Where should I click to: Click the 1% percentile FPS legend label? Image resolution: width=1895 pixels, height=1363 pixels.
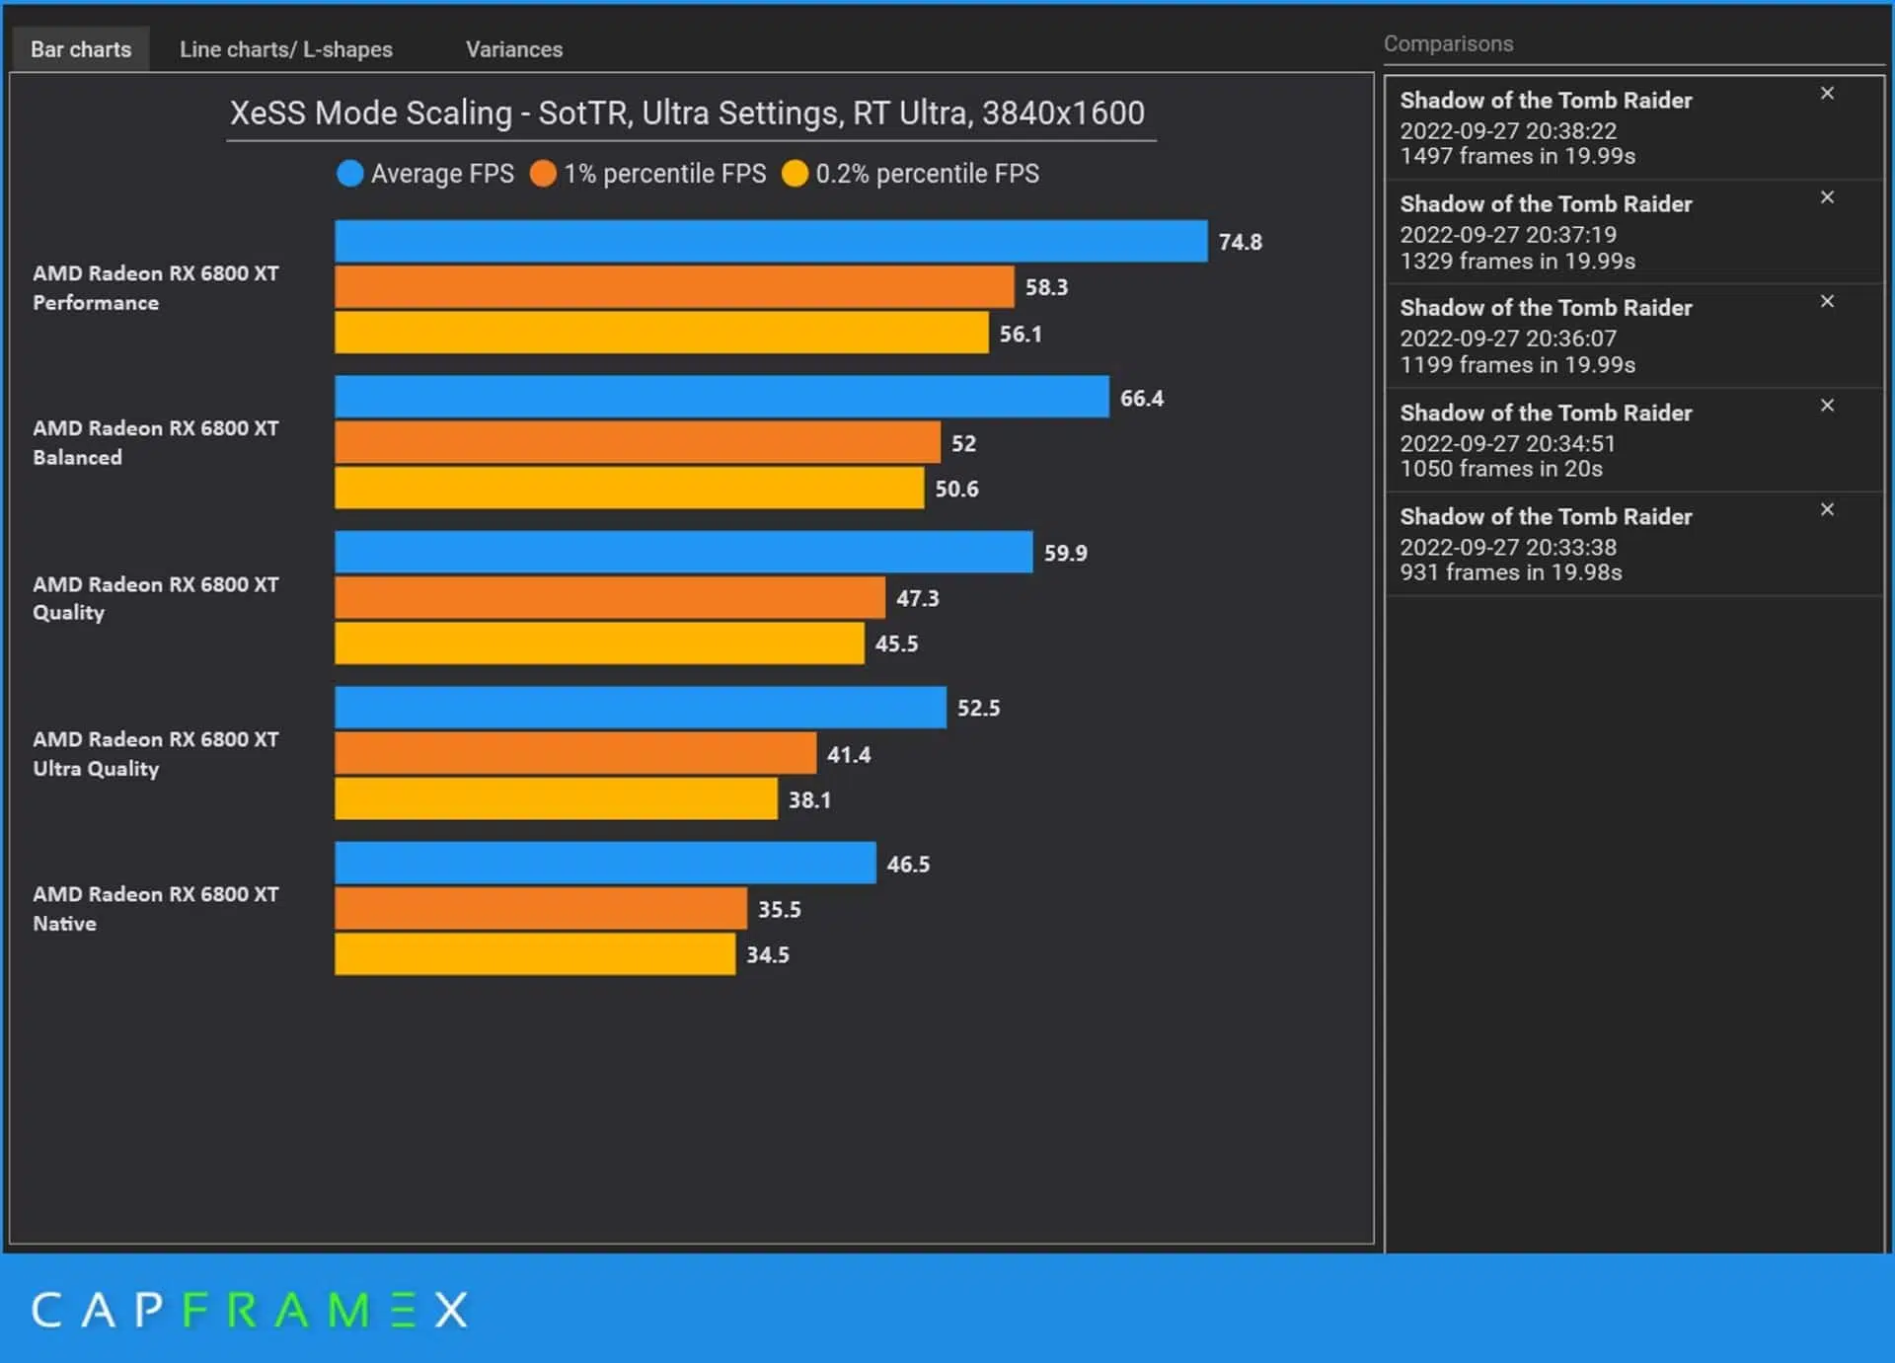[665, 174]
